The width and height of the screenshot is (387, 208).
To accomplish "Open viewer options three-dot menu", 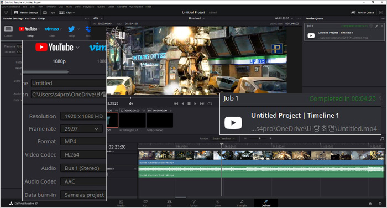I will 299,18.
